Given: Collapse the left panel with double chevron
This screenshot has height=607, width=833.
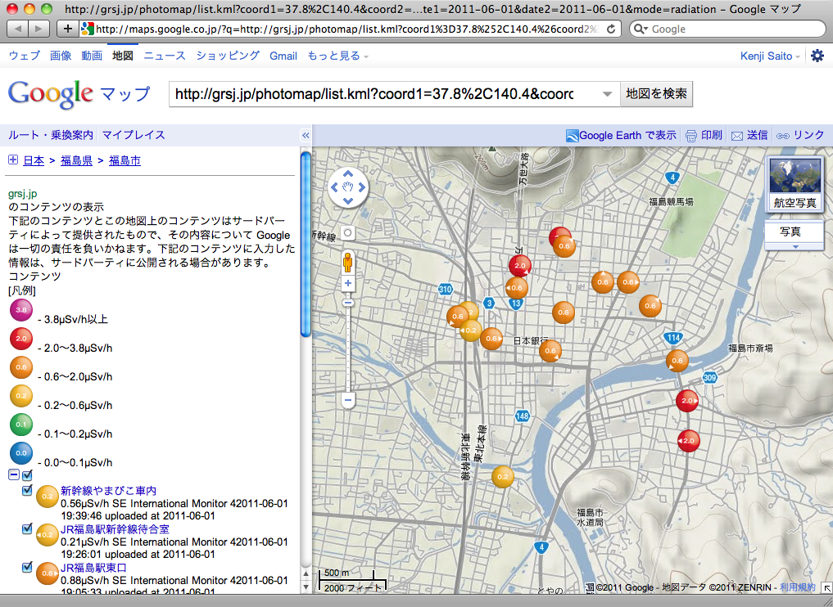Looking at the screenshot, I should coord(306,136).
